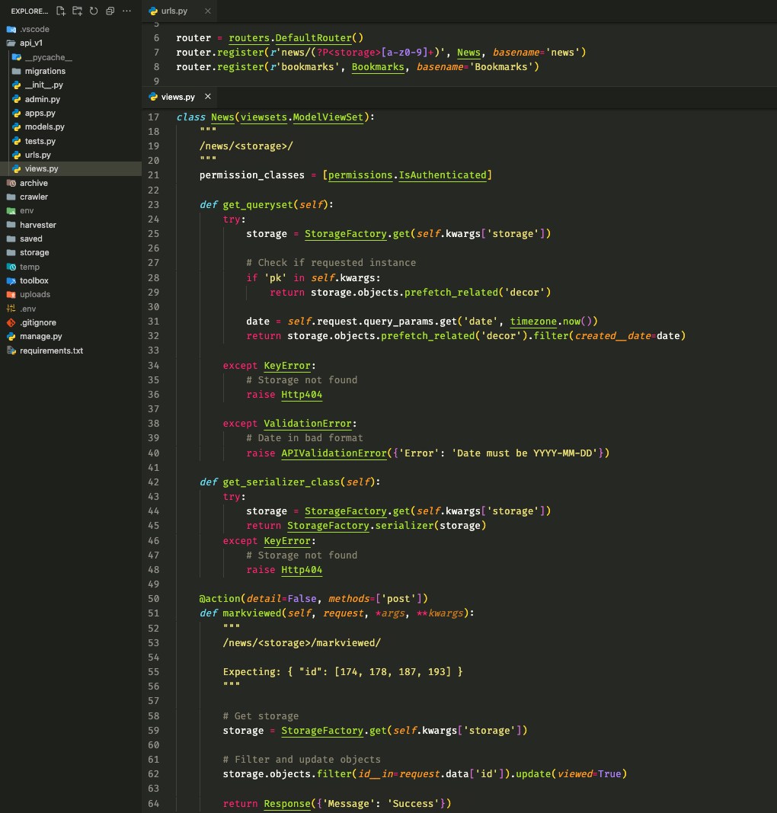This screenshot has height=813, width=777.
Task: Select views.py in the explorer tree
Action: pos(71,168)
